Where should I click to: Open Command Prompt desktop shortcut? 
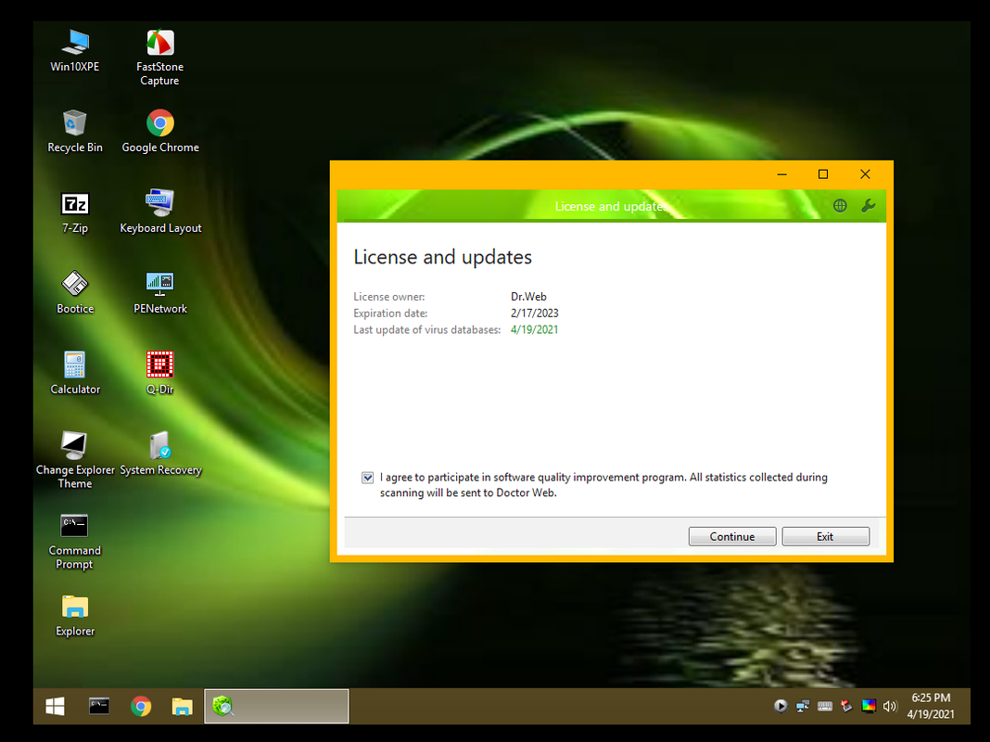coord(74,541)
